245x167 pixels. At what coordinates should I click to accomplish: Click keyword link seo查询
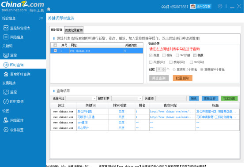pyautogui.click(x=83, y=123)
